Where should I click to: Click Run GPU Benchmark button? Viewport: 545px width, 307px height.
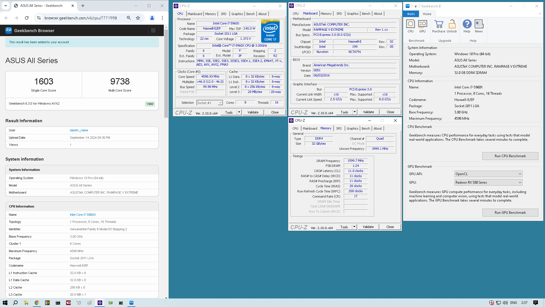coord(510,213)
